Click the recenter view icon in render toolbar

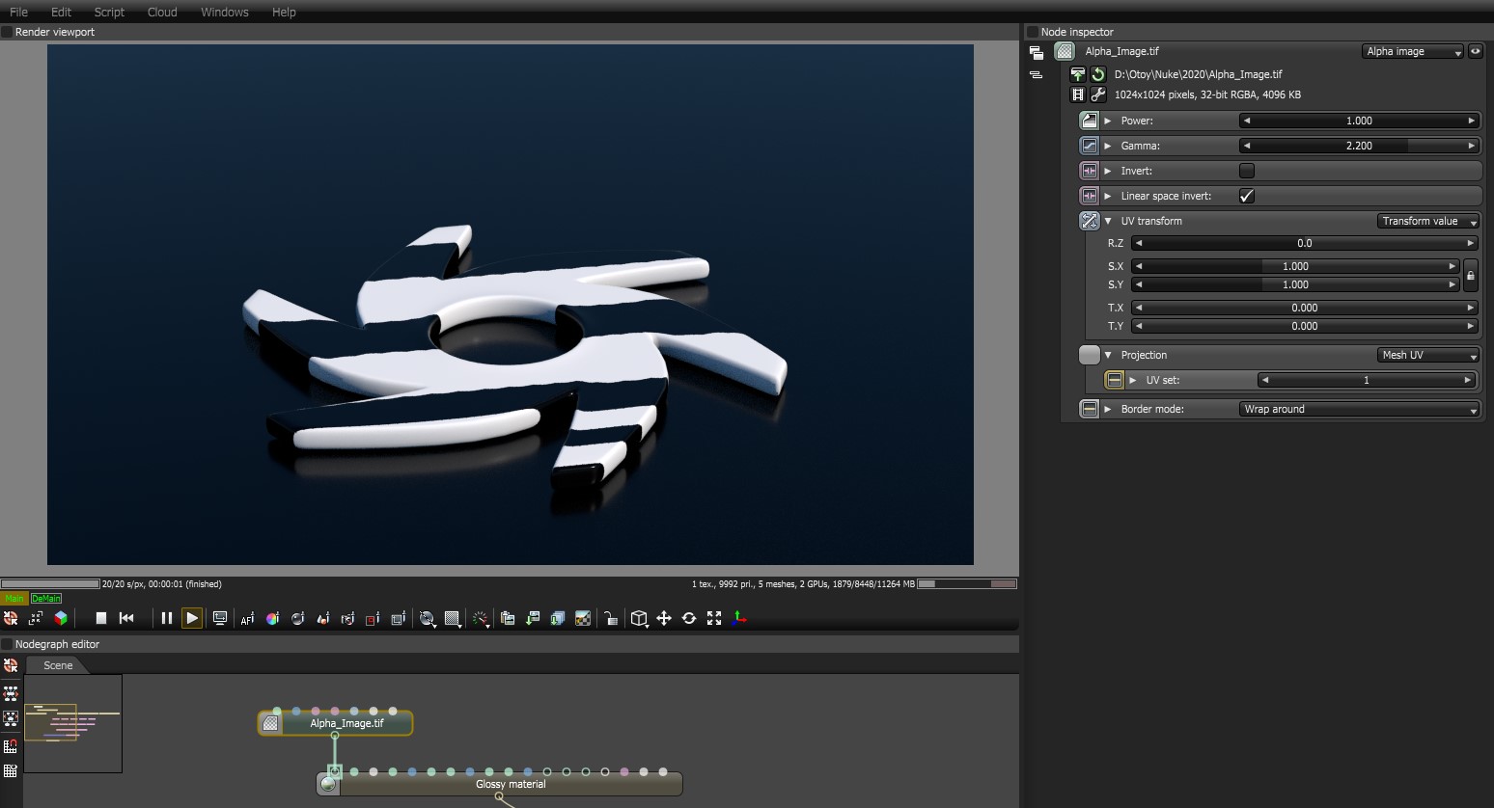(x=11, y=618)
